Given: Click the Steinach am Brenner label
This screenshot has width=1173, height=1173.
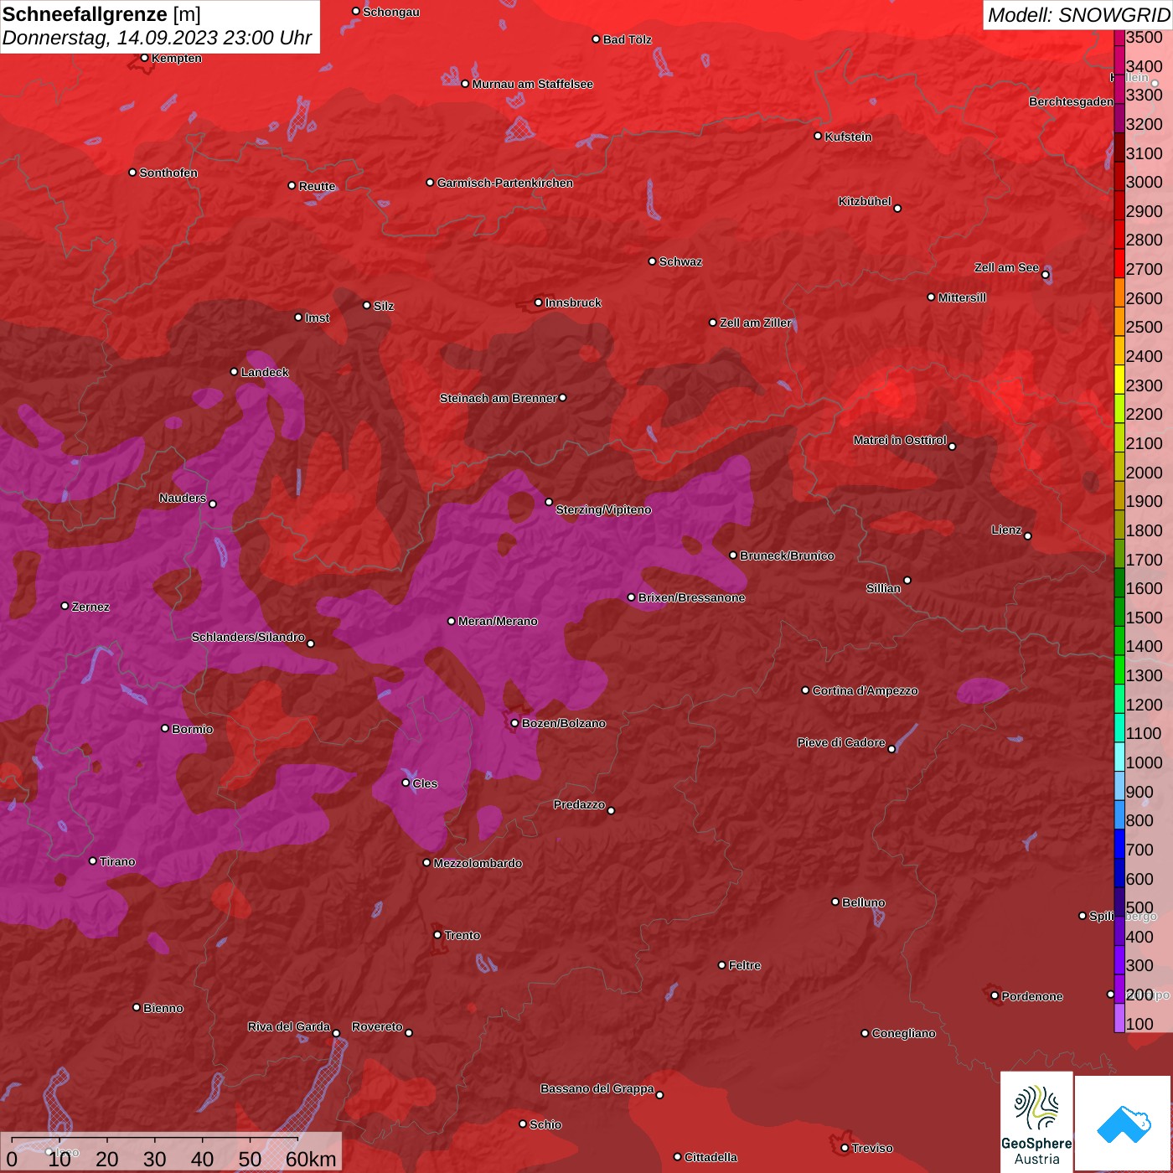Looking at the screenshot, I should (499, 398).
